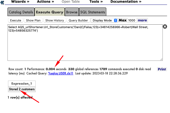Screen dimensions: 170x113
Task: Open the Query Builder
Action: [x=78, y=20]
